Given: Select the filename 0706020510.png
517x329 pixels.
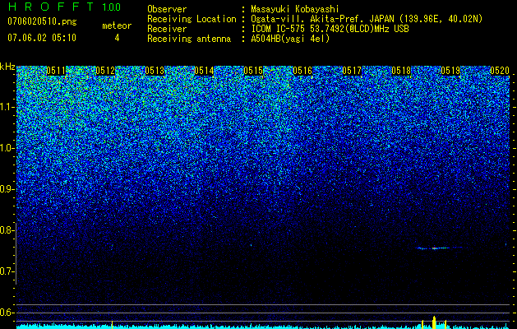Looking at the screenshot, I should point(42,21).
